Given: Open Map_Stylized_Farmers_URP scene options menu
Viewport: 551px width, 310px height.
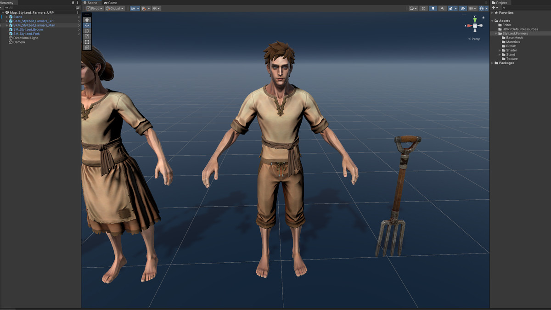Looking at the screenshot, I should click(78, 12).
